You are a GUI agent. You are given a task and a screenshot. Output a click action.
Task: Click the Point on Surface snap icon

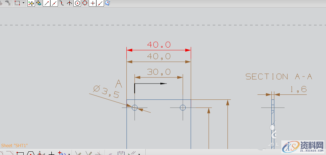point(108,3)
